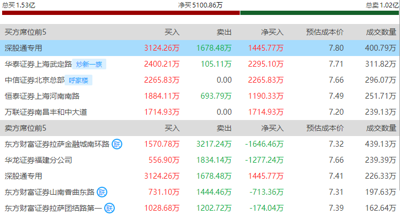Image resolution: width=400 pixels, height=215 pixels.
Task: Click 买入 column header in buyer table
Action: click(x=172, y=32)
